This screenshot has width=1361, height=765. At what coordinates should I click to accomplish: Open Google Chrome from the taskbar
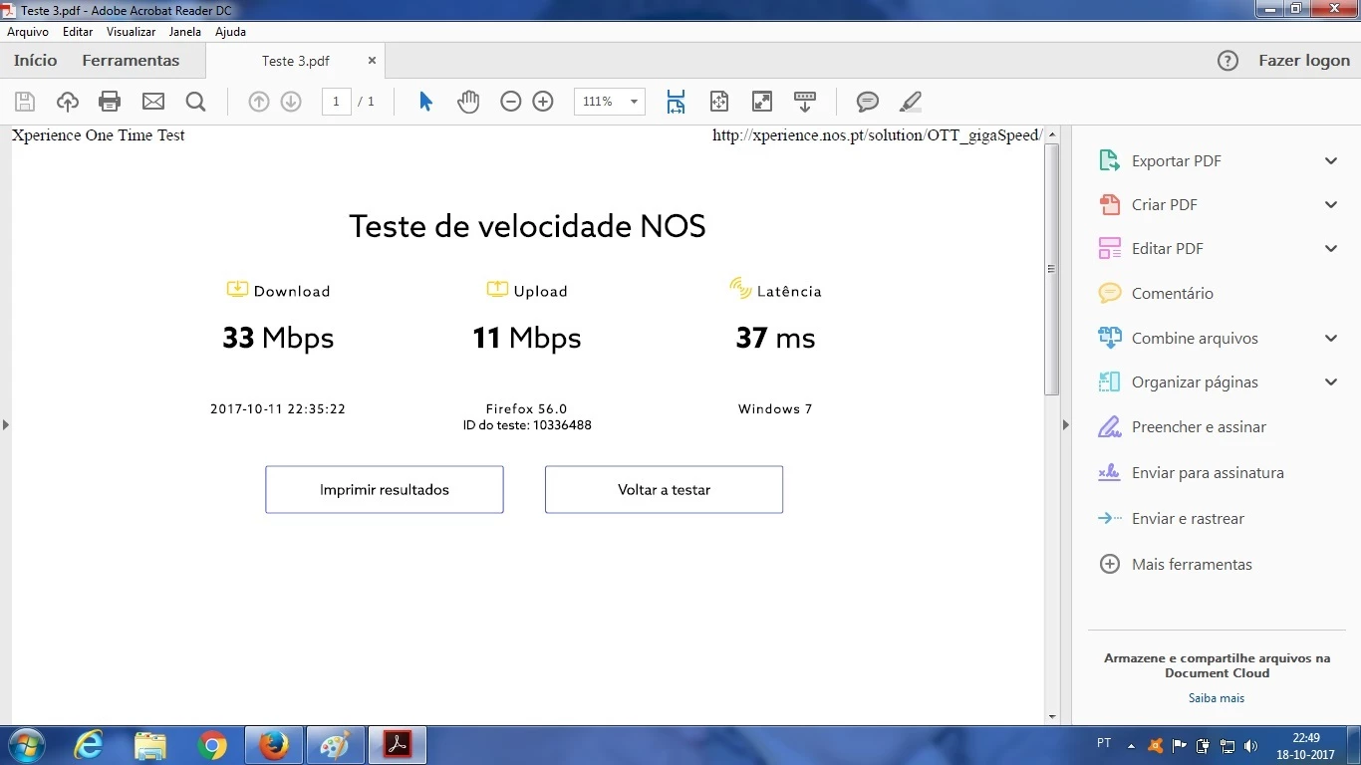212,745
